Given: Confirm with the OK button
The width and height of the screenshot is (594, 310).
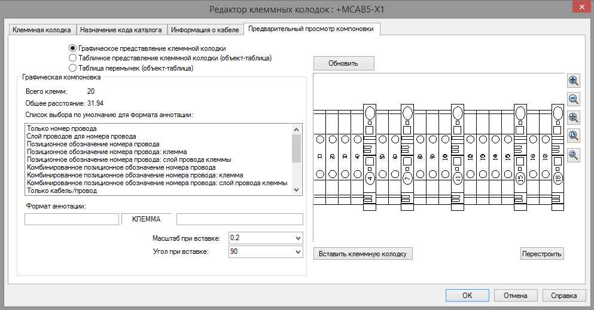Looking at the screenshot, I should coord(467,295).
